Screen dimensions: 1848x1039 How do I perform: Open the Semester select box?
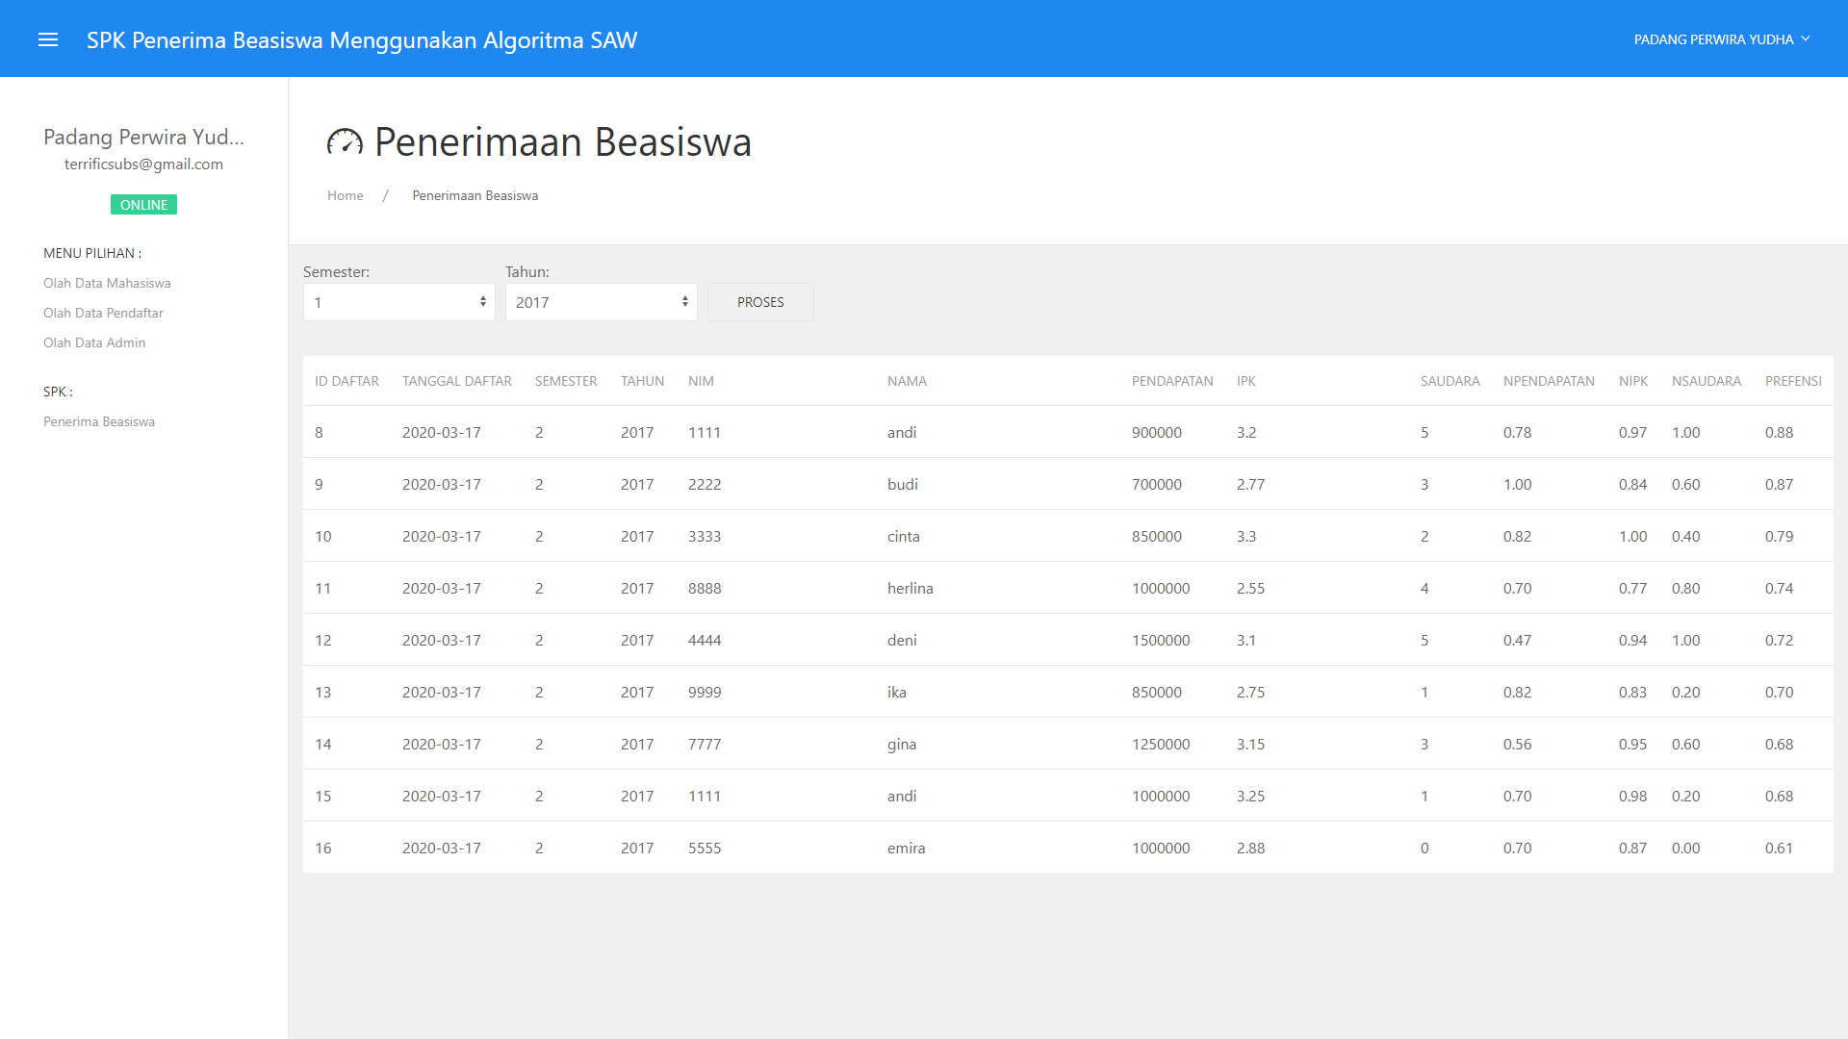(x=398, y=302)
